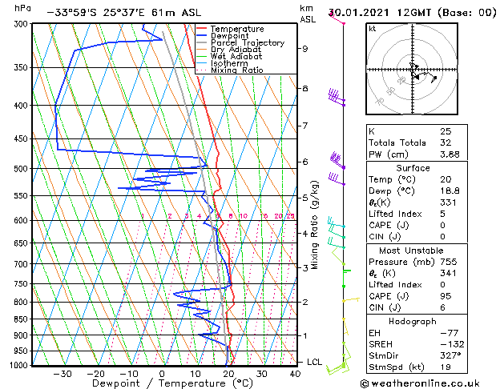The image size is (504, 389).
Task: Click the station coordinates header '-33°59'S 25°37'E 61m ASL'
Action: point(124,13)
